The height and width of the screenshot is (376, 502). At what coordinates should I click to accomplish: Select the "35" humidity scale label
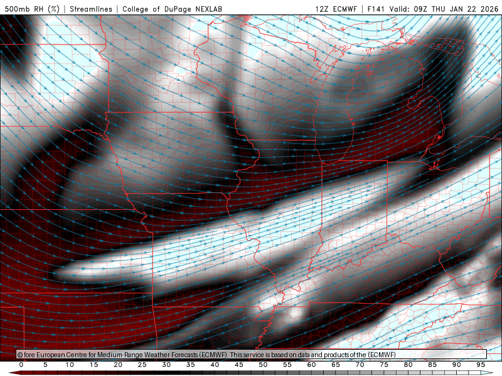[x=191, y=365]
